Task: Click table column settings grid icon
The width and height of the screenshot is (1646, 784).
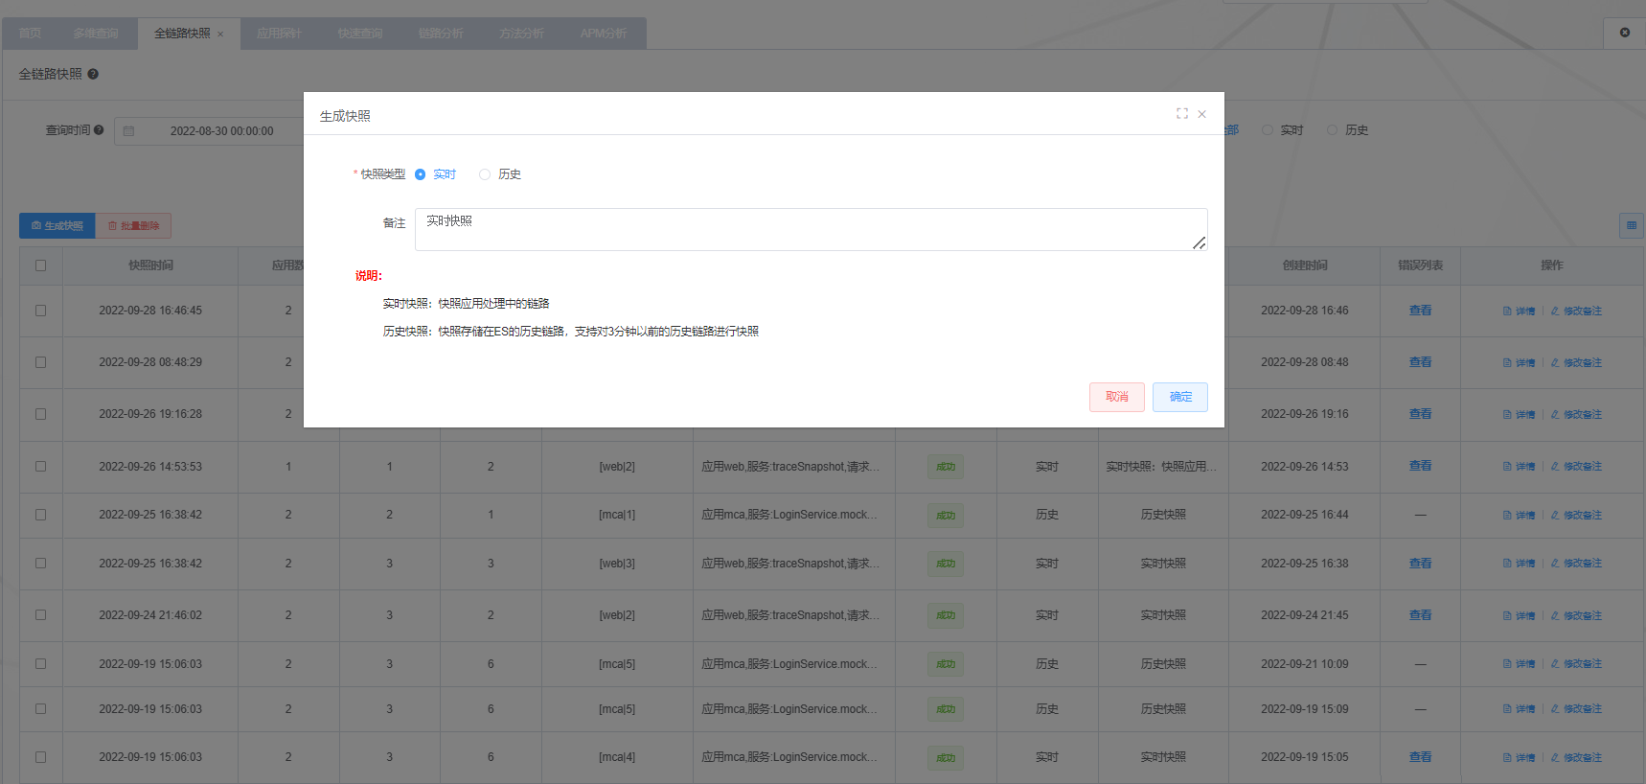Action: [1632, 226]
